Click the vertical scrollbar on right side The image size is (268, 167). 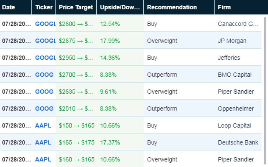[x=265, y=91]
